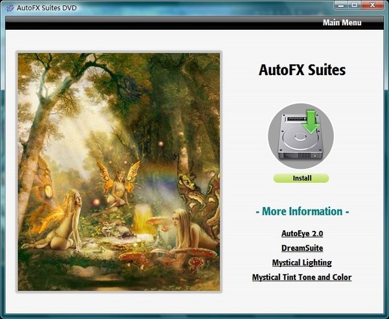Click the Main Menu label
389x319 pixels.
pyautogui.click(x=342, y=23)
